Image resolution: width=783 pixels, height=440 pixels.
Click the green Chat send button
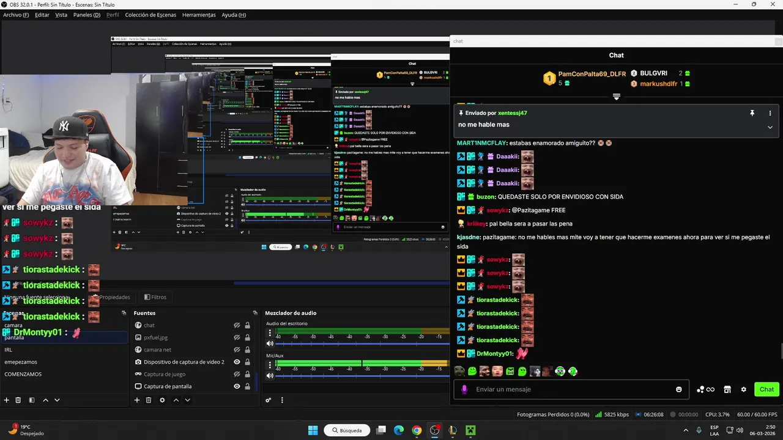(766, 389)
